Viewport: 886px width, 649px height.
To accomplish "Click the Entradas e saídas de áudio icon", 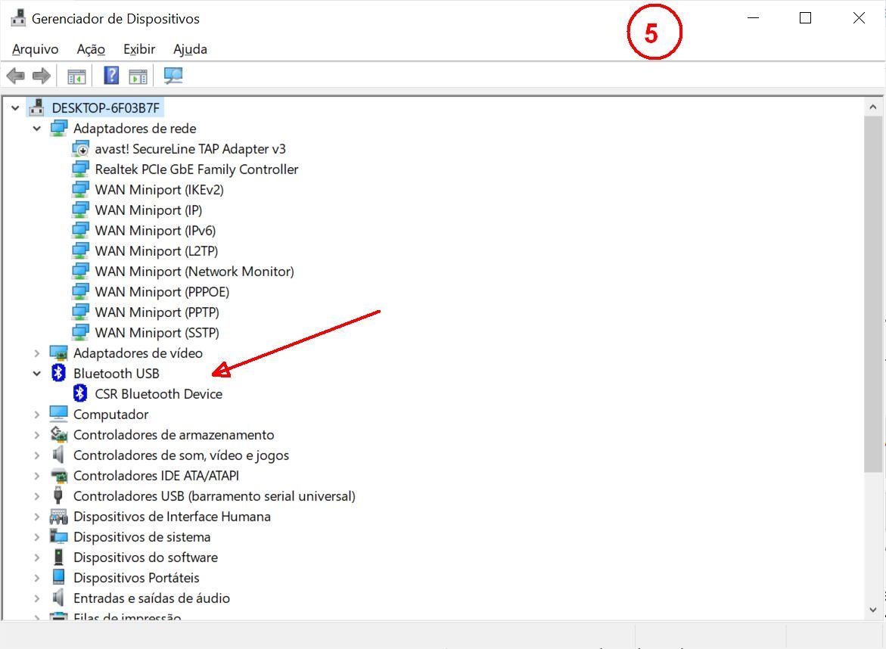I will pos(58,598).
